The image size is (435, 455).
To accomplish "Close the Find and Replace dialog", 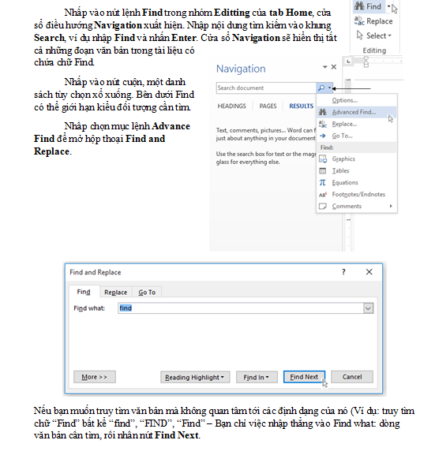I will pyautogui.click(x=369, y=272).
